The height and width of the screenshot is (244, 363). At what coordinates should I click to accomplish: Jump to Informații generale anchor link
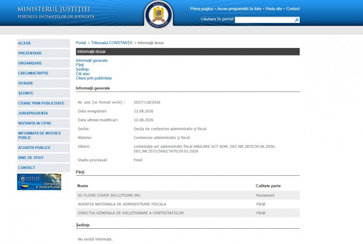pyautogui.click(x=91, y=61)
